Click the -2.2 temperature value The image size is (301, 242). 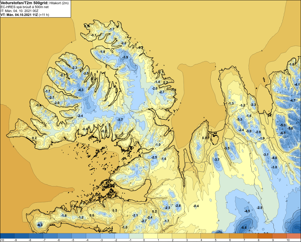tap(124, 43)
